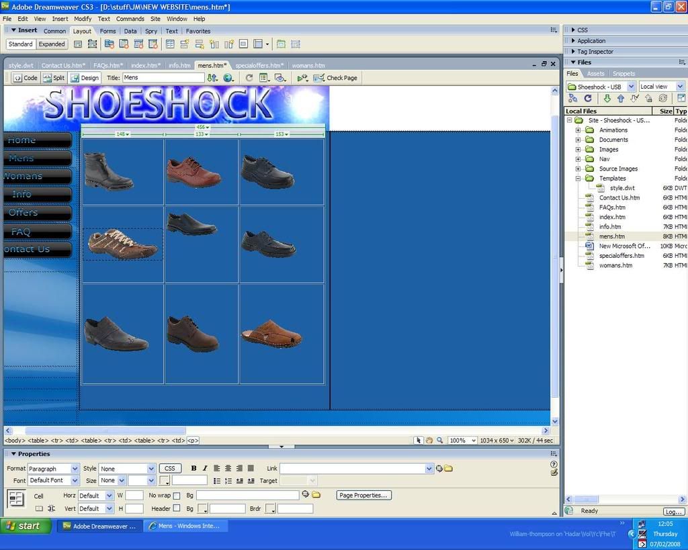The image size is (688, 550).
Task: Click the Check Page button
Action: [x=335, y=78]
